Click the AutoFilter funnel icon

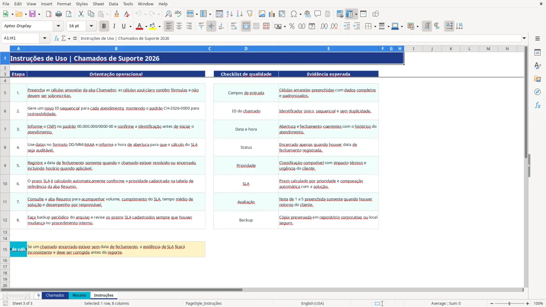pyautogui.click(x=249, y=14)
